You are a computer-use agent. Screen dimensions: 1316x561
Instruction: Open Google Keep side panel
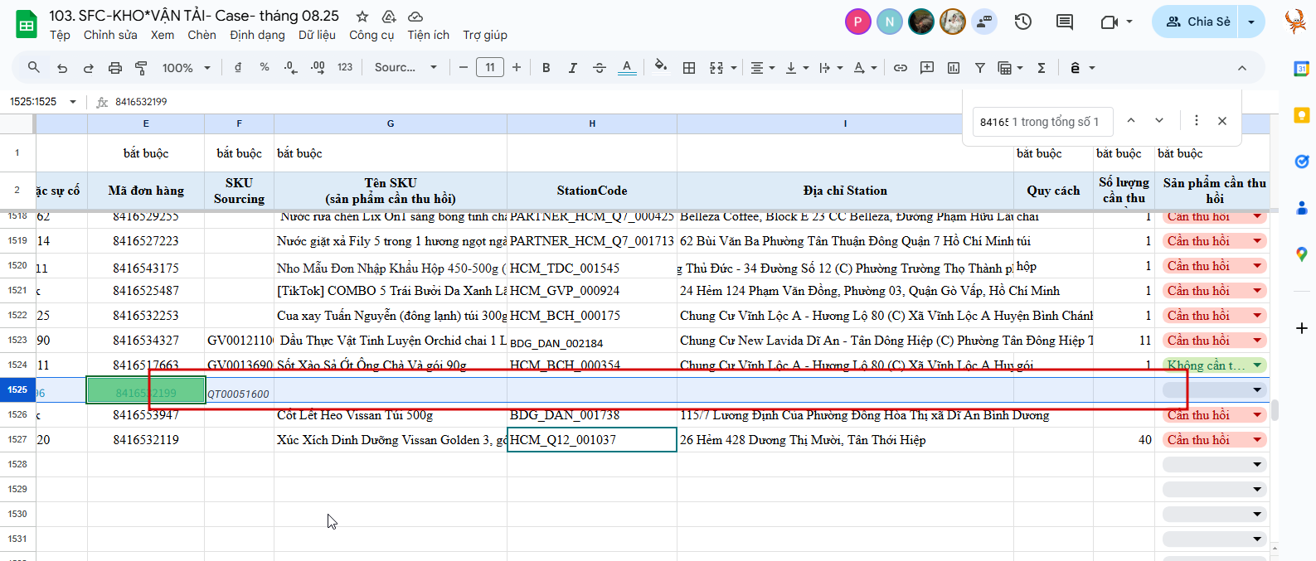1302,115
